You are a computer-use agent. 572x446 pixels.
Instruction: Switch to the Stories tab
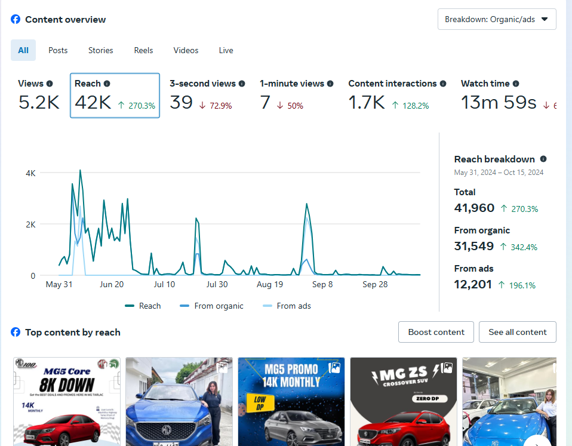pos(101,50)
